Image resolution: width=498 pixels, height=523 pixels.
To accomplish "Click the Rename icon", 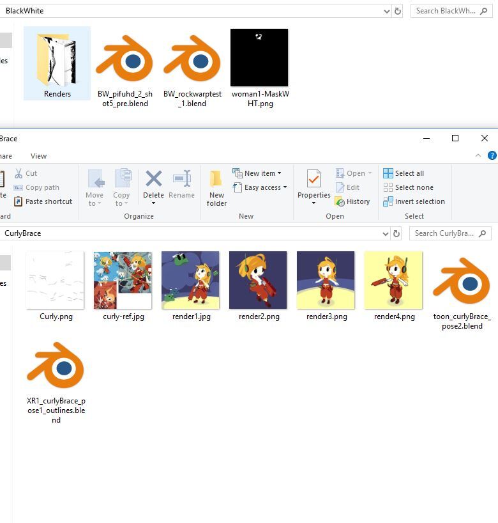I will pos(182,178).
